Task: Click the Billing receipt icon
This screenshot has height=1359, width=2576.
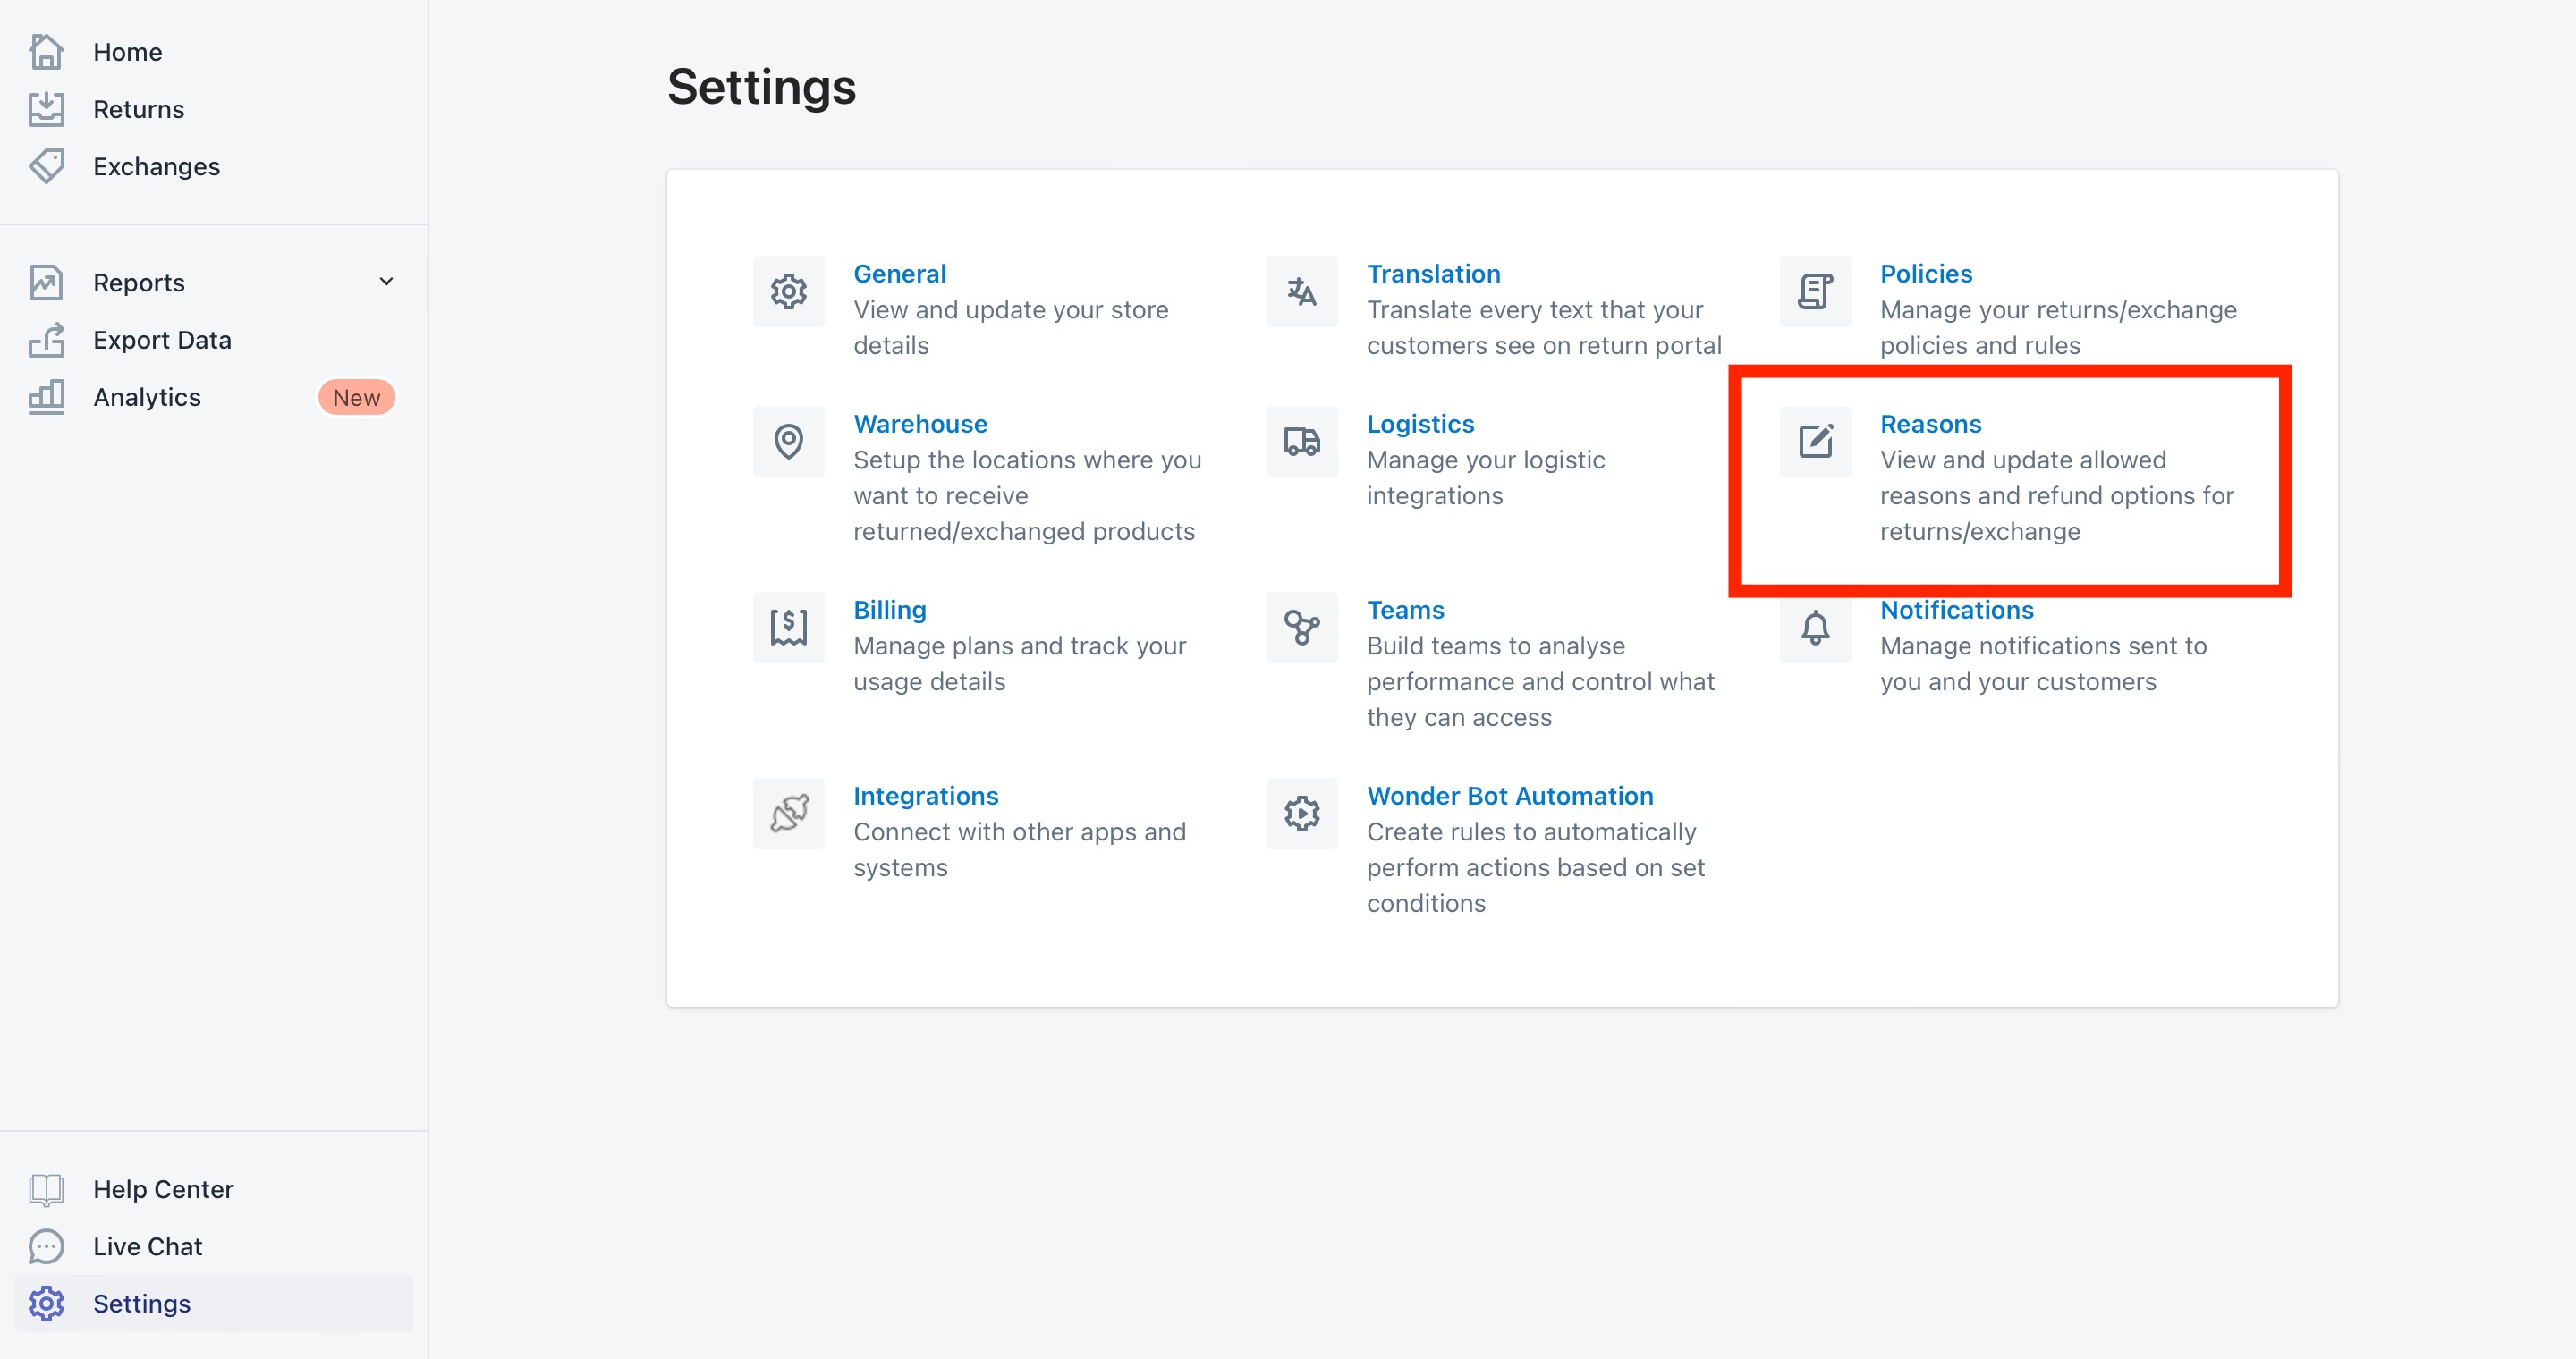Action: tap(788, 628)
